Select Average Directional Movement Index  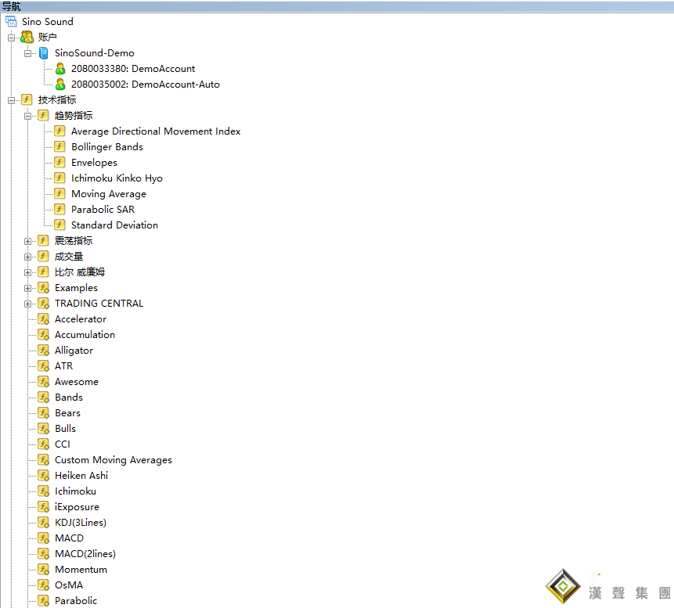pyautogui.click(x=156, y=131)
